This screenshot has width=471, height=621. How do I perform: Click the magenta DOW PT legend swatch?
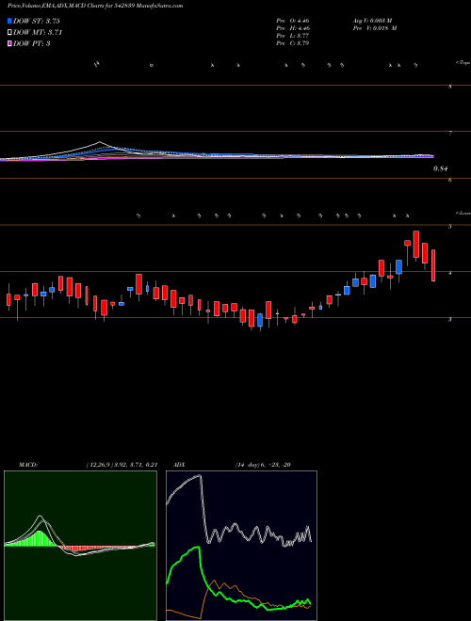[x=9, y=43]
